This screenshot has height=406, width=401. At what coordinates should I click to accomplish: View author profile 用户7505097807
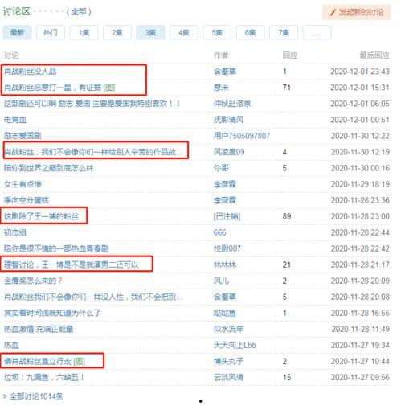point(242,136)
